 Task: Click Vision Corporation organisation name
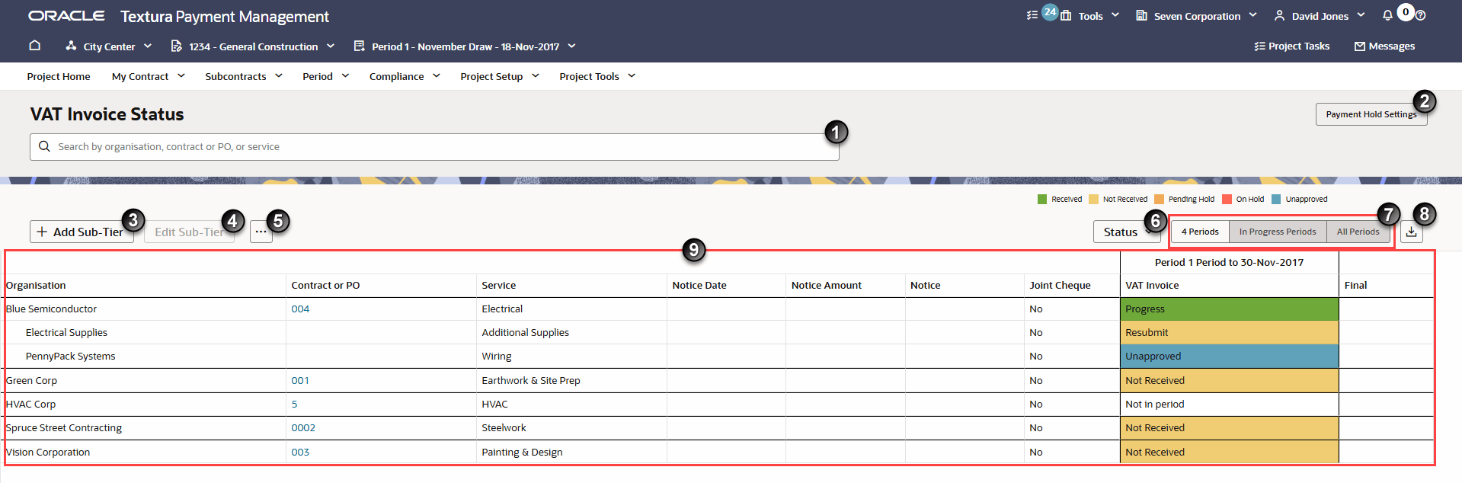(x=48, y=452)
